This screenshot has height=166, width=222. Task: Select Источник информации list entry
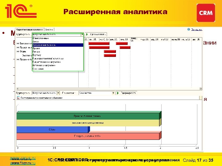click(x=58, y=65)
